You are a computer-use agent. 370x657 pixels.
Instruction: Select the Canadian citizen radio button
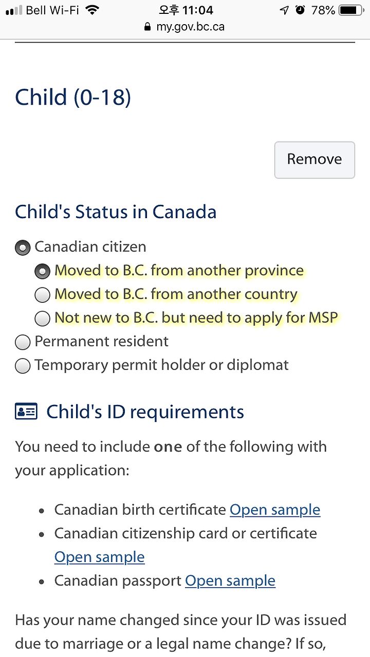click(23, 248)
